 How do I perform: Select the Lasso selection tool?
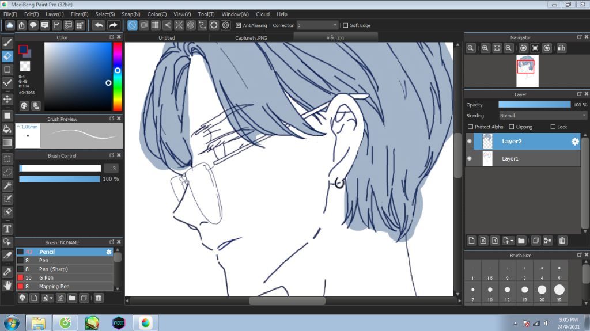[7, 172]
